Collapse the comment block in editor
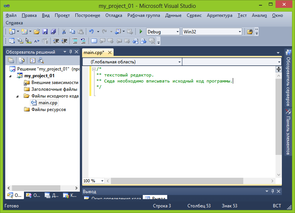 [94, 69]
